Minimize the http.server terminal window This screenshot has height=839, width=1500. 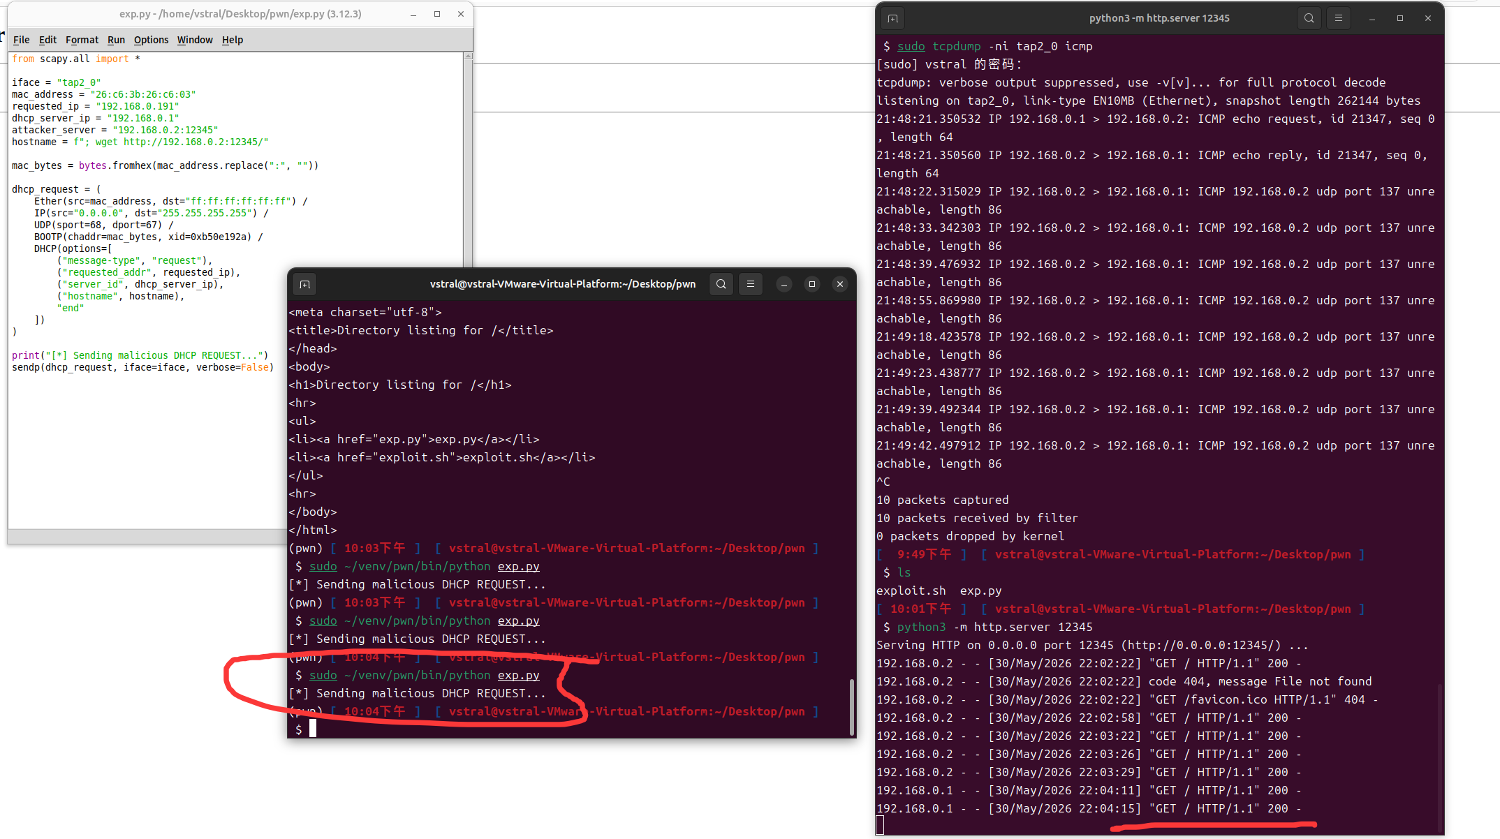(x=1372, y=18)
